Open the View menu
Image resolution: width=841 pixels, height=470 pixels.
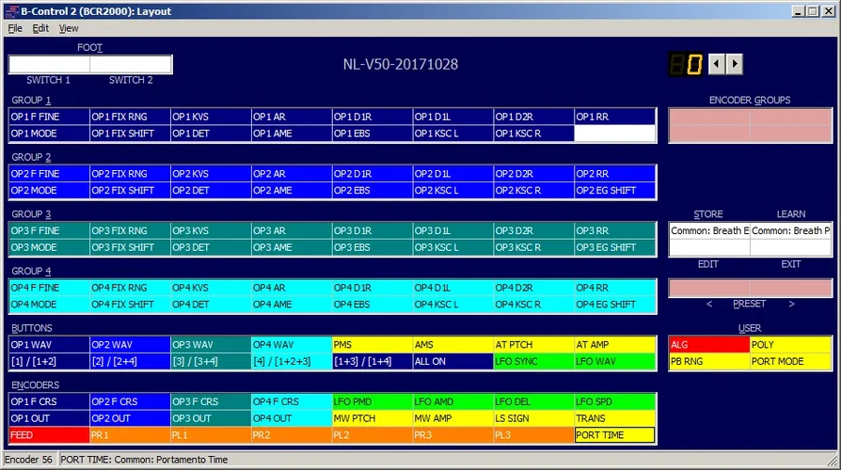pos(69,28)
